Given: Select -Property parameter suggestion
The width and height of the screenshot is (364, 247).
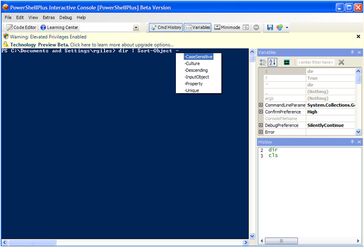Looking at the screenshot, I should 194,83.
